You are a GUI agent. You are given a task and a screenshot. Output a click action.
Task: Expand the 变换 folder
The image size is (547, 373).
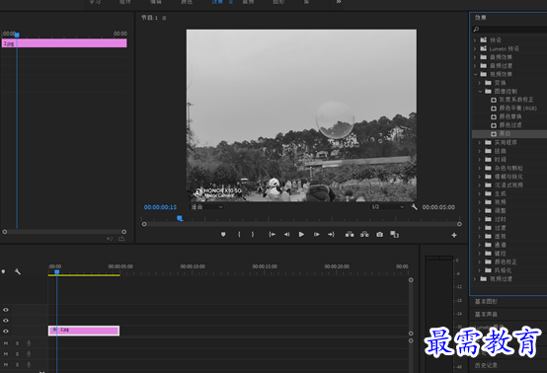(480, 83)
